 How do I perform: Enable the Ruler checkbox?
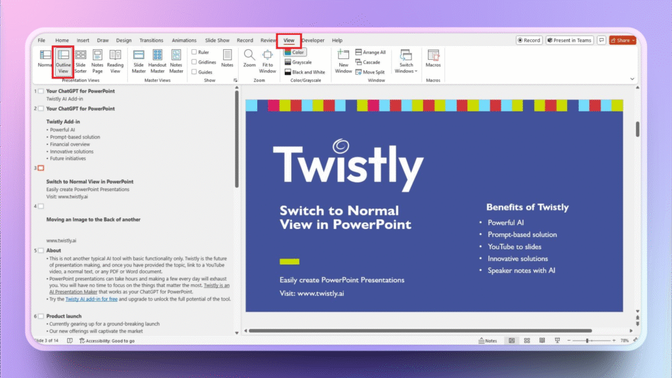(194, 52)
